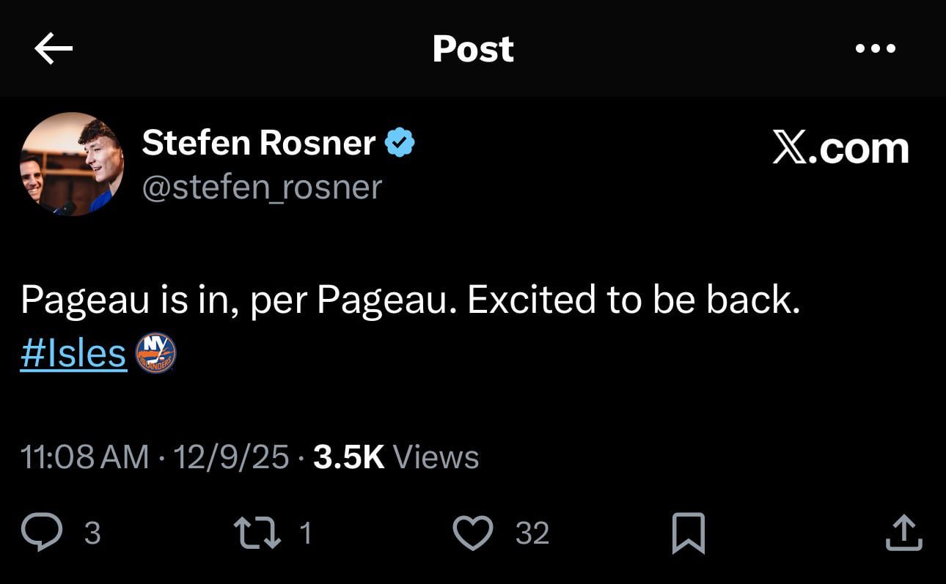This screenshot has height=584, width=946.
Task: Click the @stefen_rosner handle
Action: point(262,187)
